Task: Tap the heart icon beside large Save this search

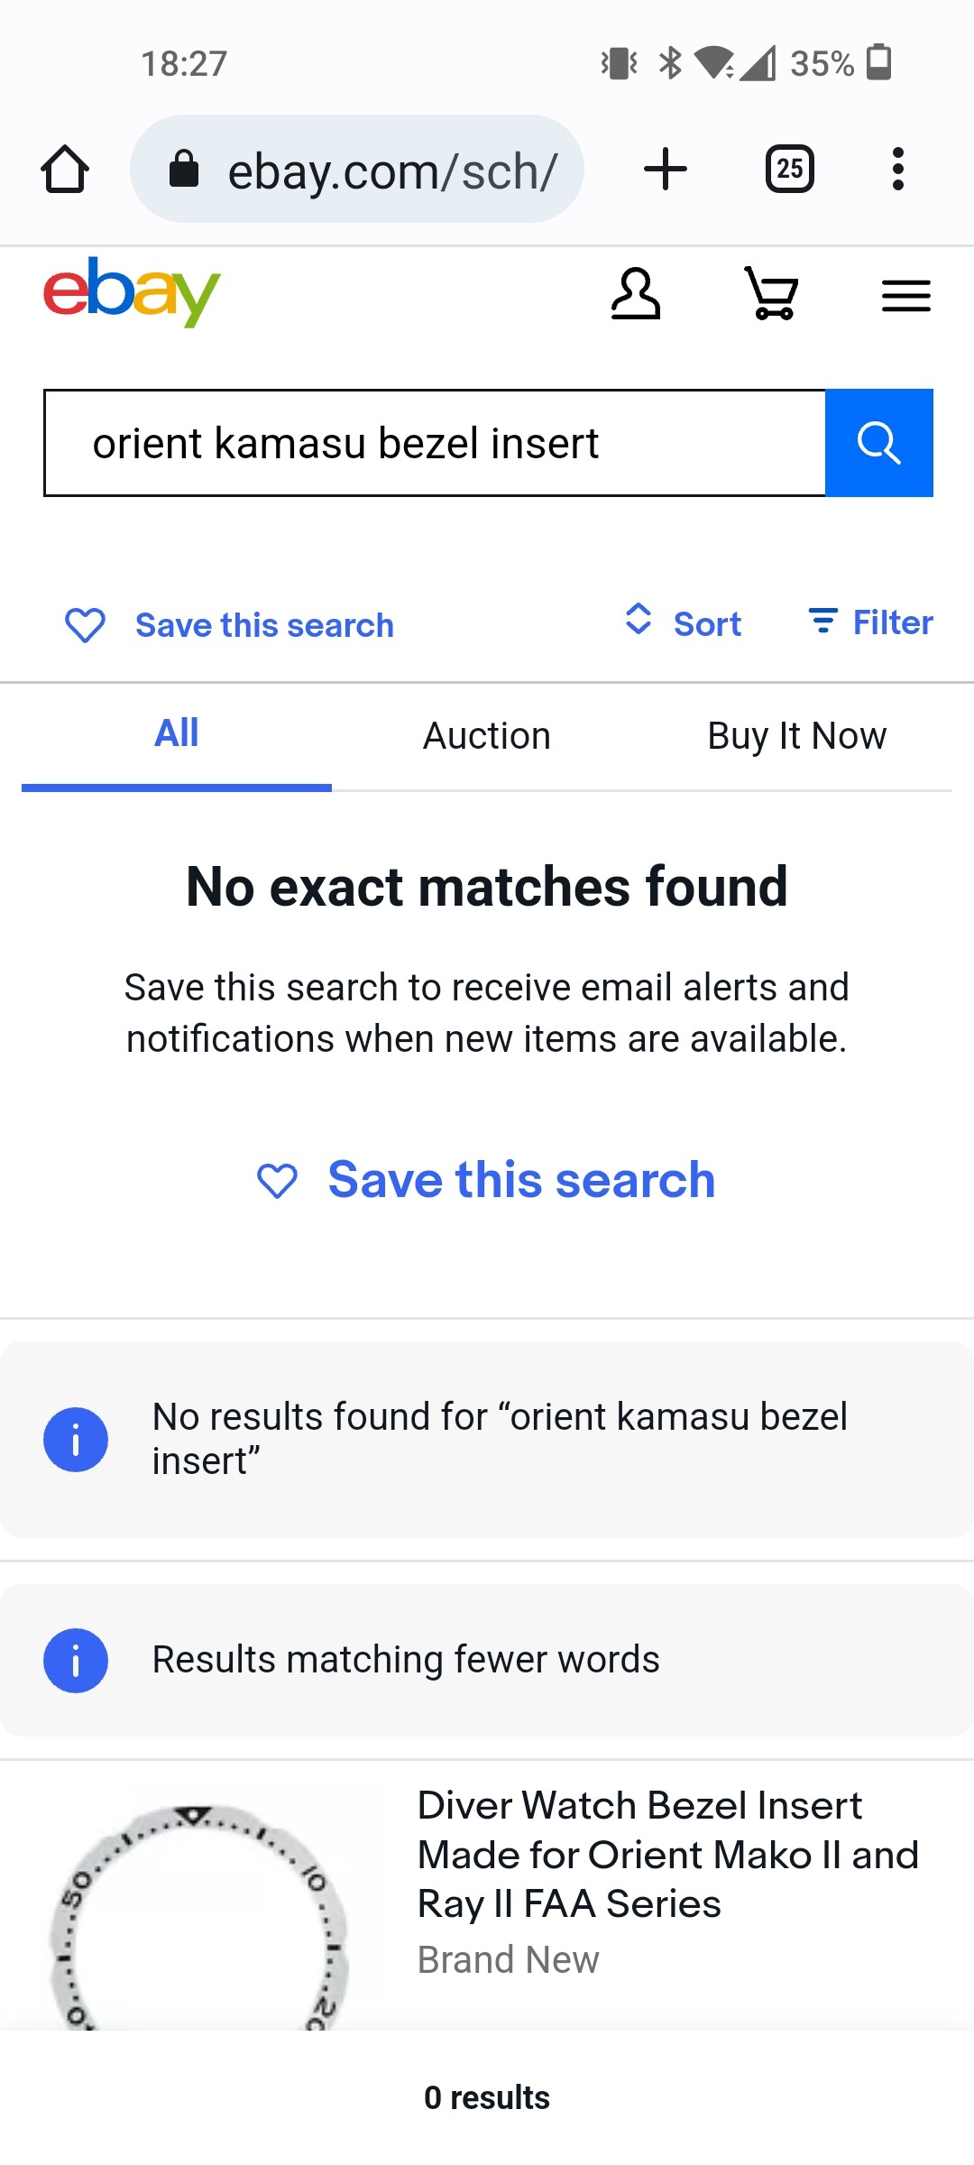Action: [277, 1181]
